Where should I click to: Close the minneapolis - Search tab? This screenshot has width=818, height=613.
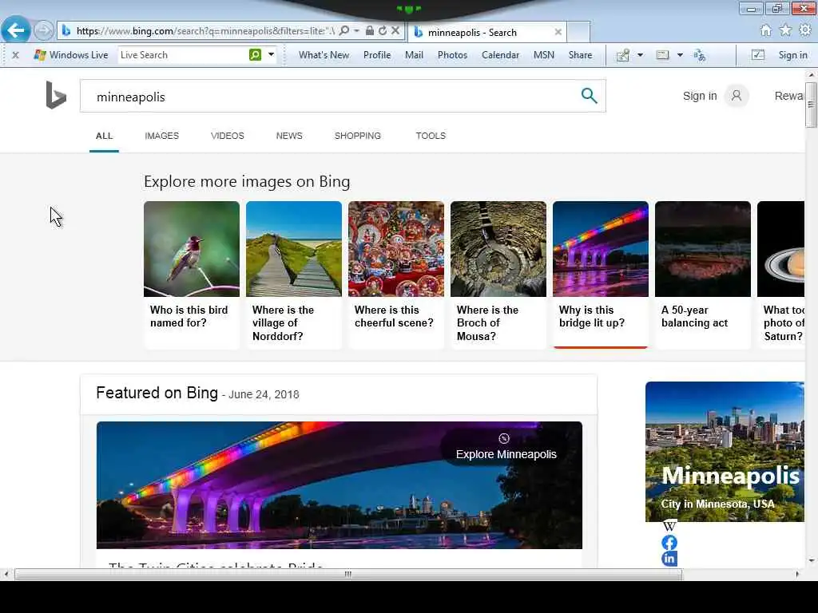558,32
